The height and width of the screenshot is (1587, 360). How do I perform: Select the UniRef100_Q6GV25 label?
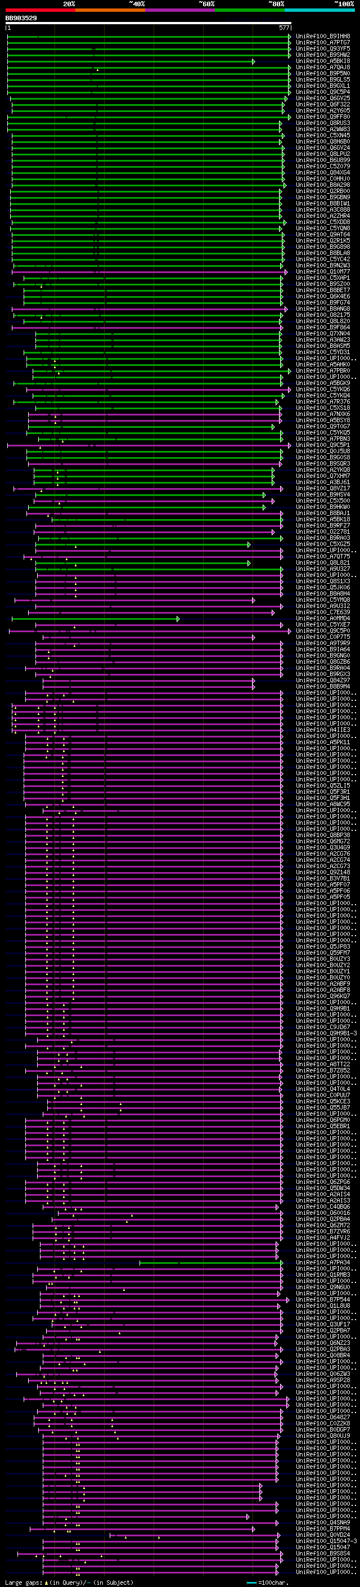323,98
